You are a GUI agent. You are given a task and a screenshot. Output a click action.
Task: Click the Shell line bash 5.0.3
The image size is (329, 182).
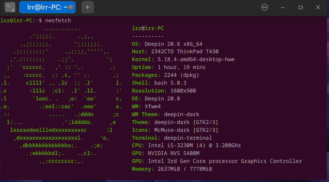[159, 83]
